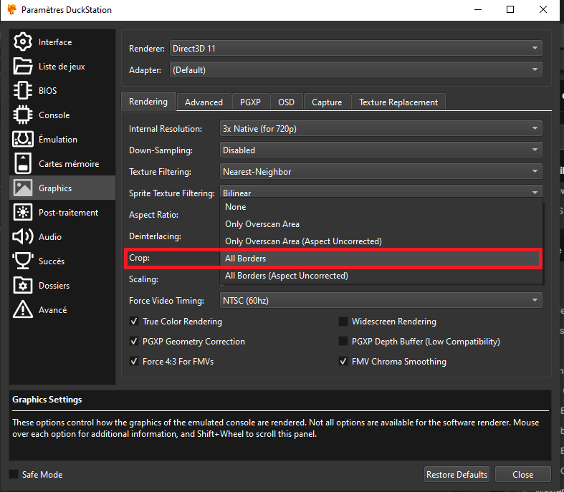
Task: Click the Force Video Timing label
Action: (x=166, y=301)
